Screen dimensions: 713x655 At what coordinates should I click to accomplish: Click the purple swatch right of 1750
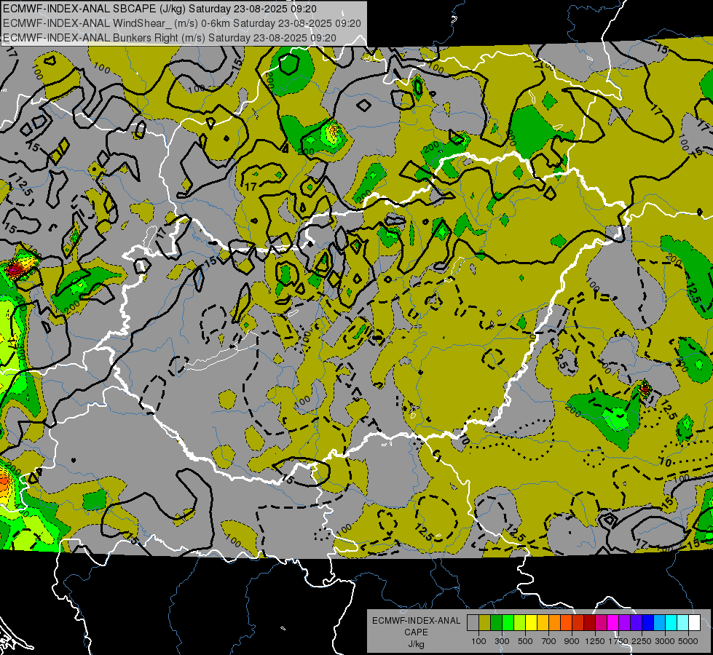(625, 622)
